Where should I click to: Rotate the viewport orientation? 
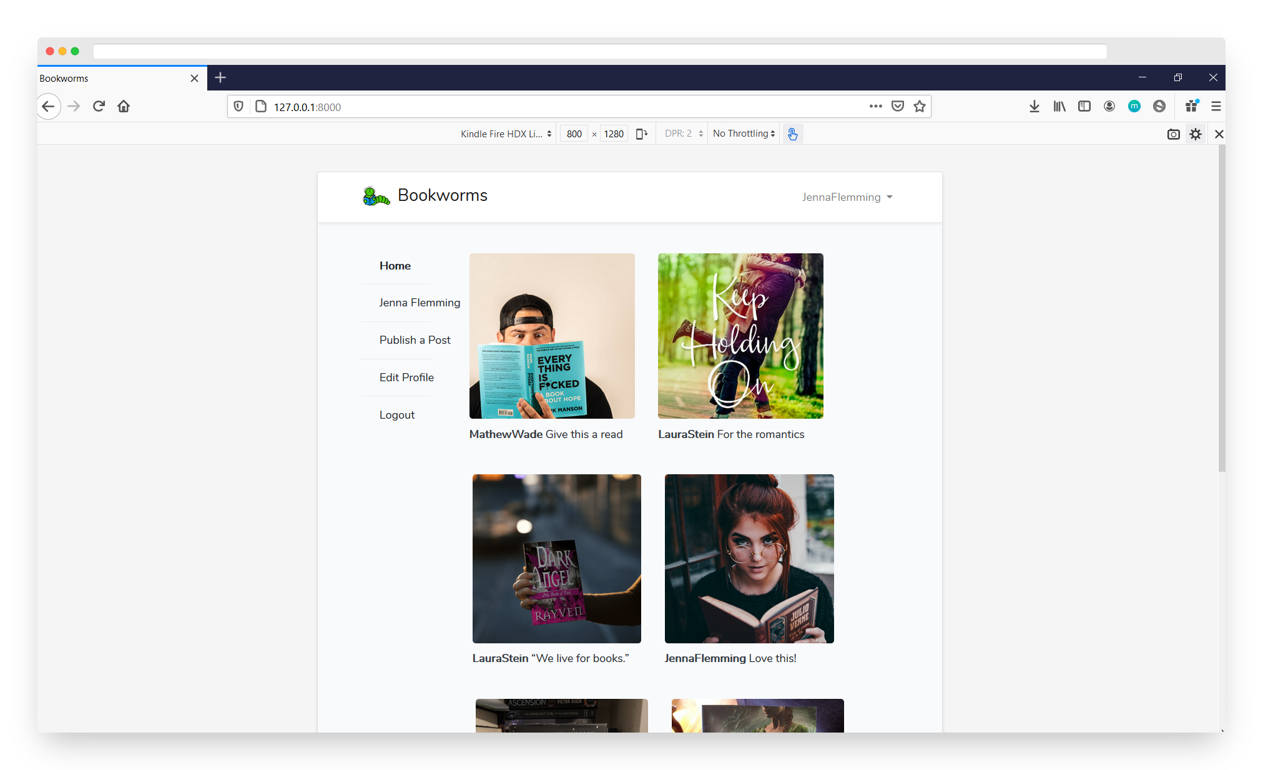click(641, 134)
